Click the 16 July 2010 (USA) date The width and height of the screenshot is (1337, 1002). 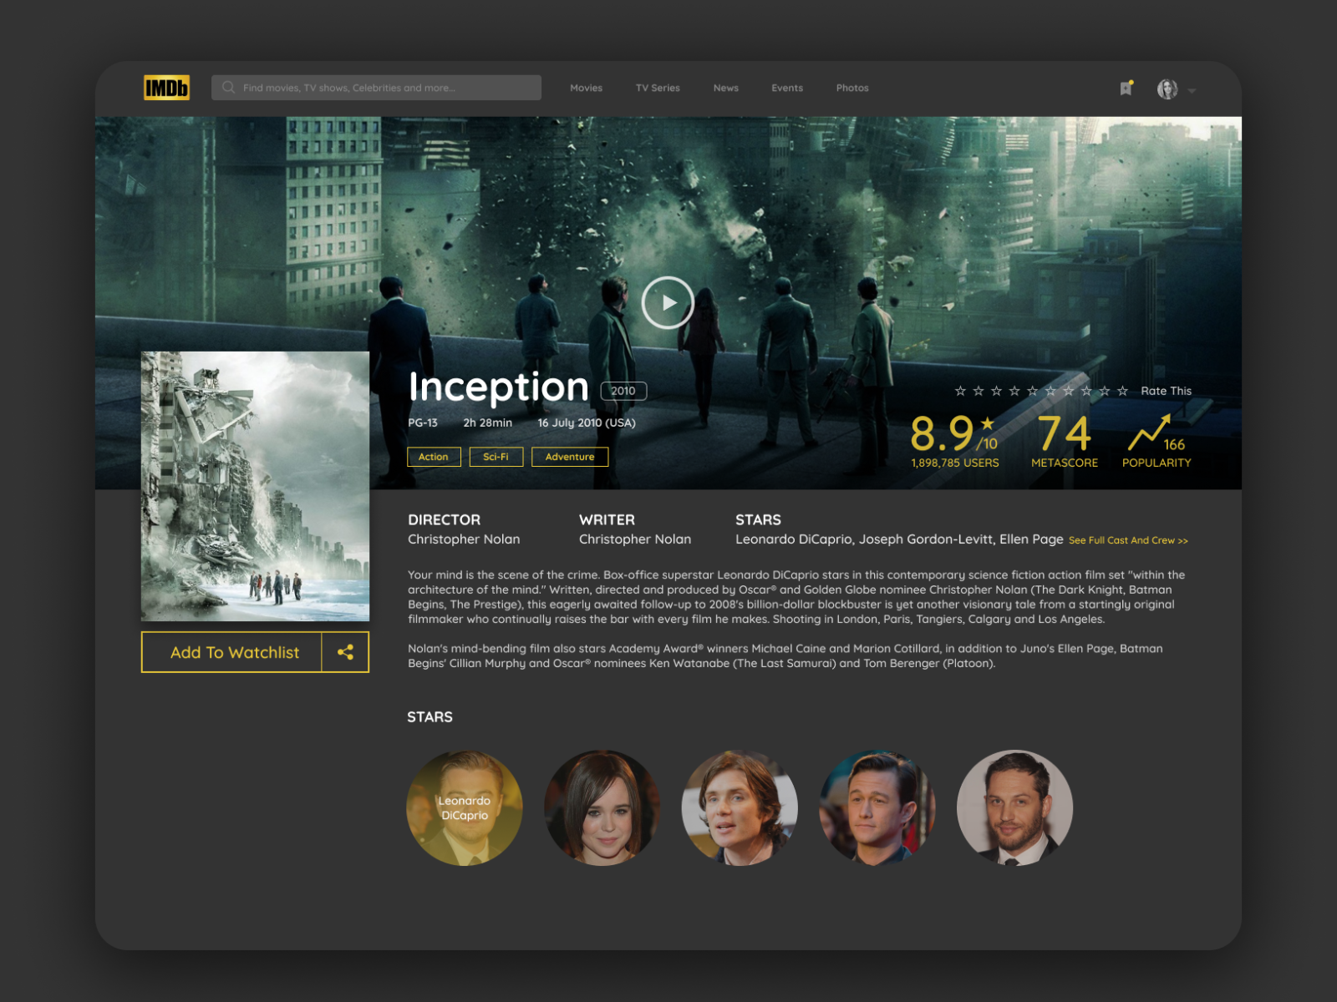click(x=587, y=423)
